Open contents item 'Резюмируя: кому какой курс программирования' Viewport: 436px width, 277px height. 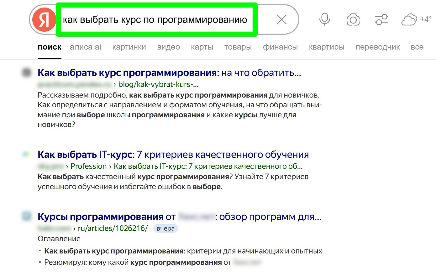tap(153, 262)
